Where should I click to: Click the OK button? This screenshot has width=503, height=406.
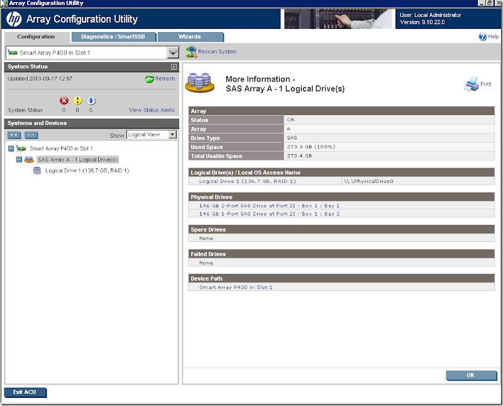(x=471, y=375)
